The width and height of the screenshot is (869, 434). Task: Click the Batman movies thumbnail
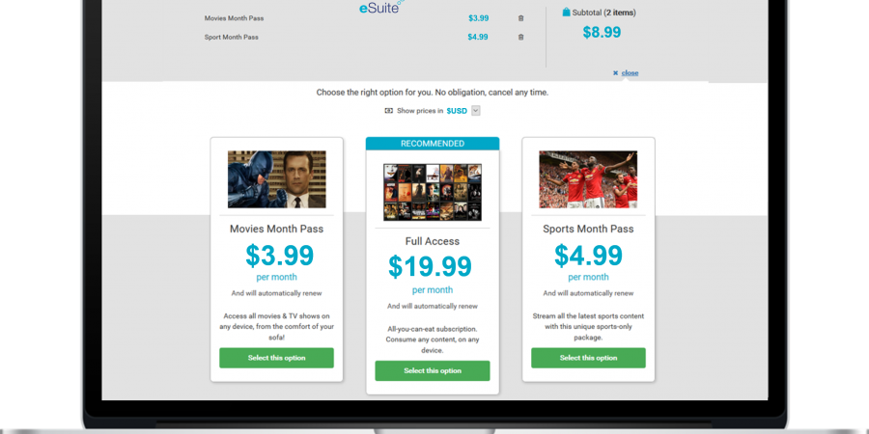pyautogui.click(x=276, y=179)
